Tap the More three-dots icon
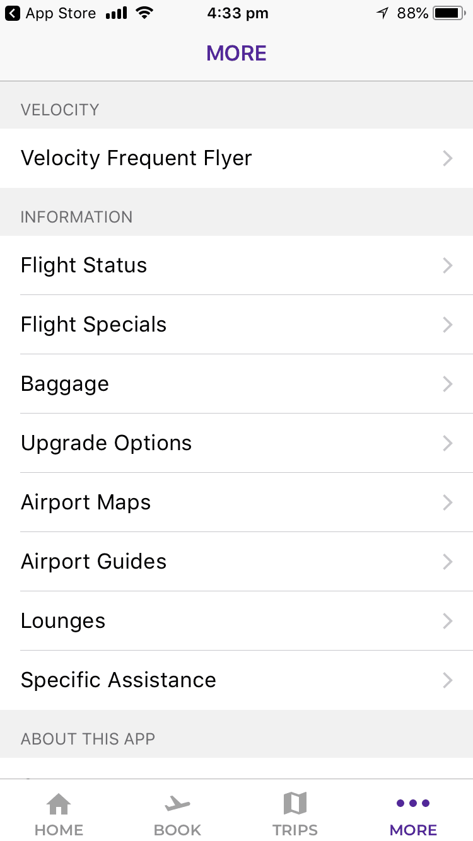Screen dimensions: 473x841 (413, 803)
